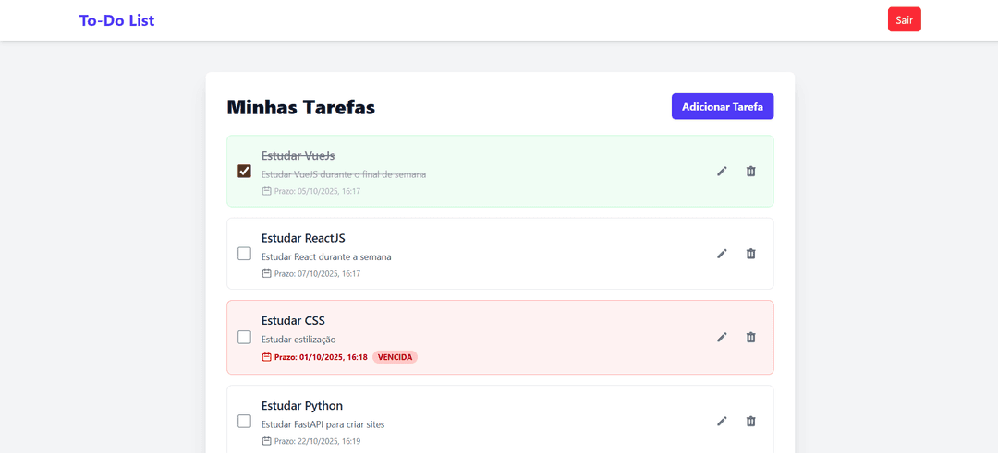Click calendar icon of 22/10/2025 deadline
This screenshot has width=998, height=453.
click(x=267, y=440)
